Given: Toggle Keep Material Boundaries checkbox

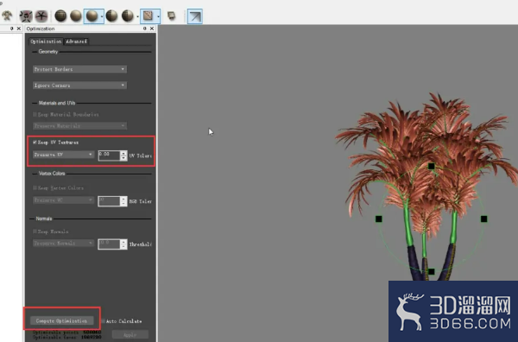Looking at the screenshot, I should click(x=35, y=114).
